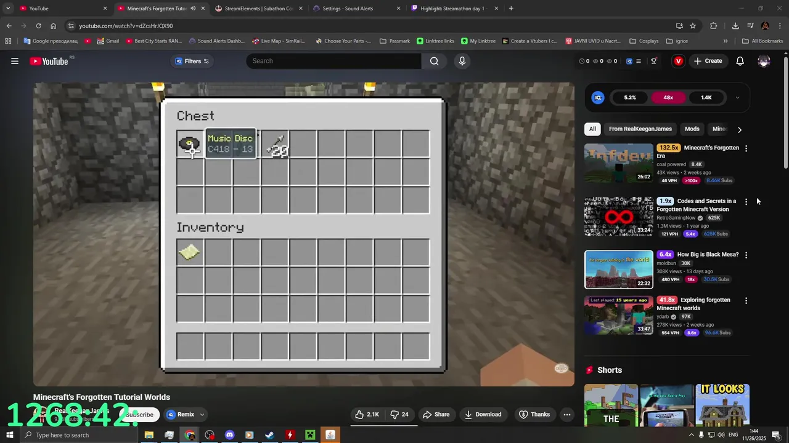Open options for Codes and Secrets video
789x443 pixels.
coord(746,202)
